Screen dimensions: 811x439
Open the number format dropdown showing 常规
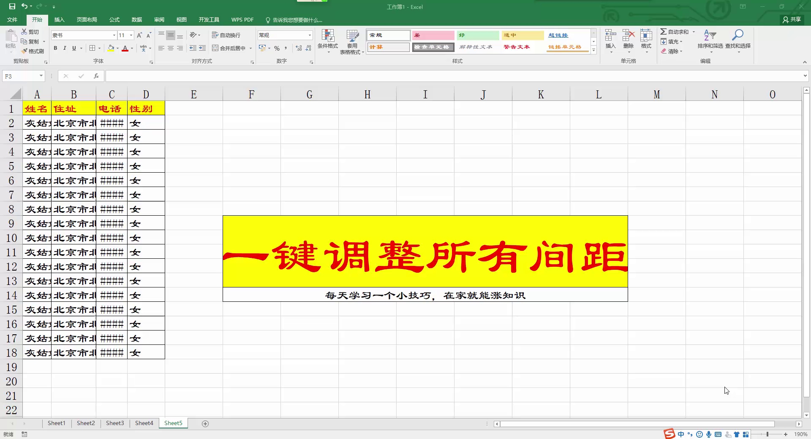(x=310, y=35)
